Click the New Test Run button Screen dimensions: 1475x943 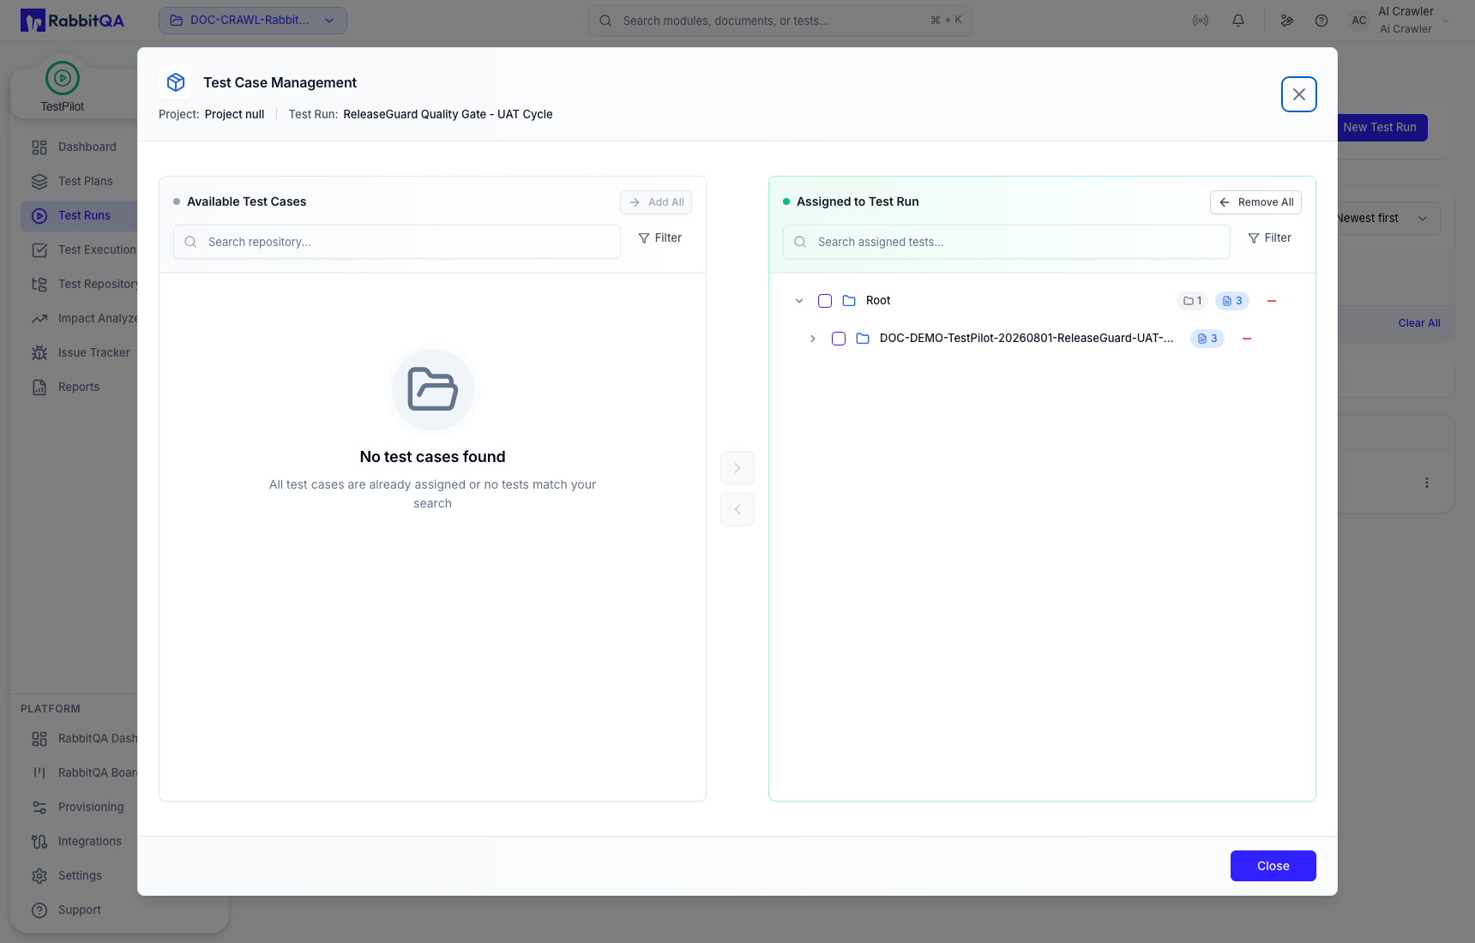(x=1380, y=128)
